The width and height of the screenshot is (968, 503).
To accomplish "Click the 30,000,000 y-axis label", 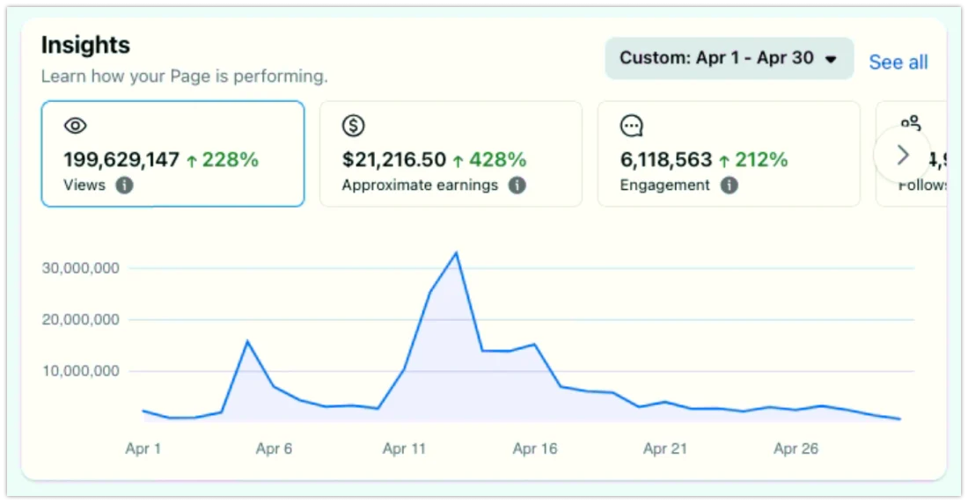I will tap(80, 268).
